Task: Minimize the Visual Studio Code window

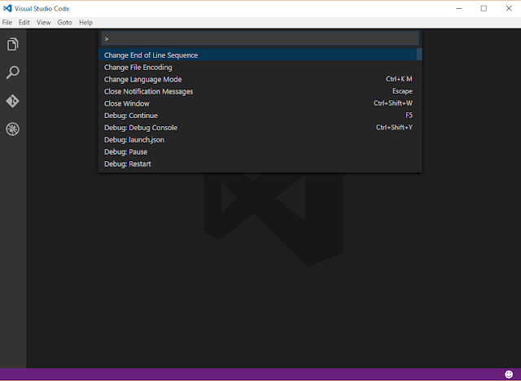Action: point(459,8)
